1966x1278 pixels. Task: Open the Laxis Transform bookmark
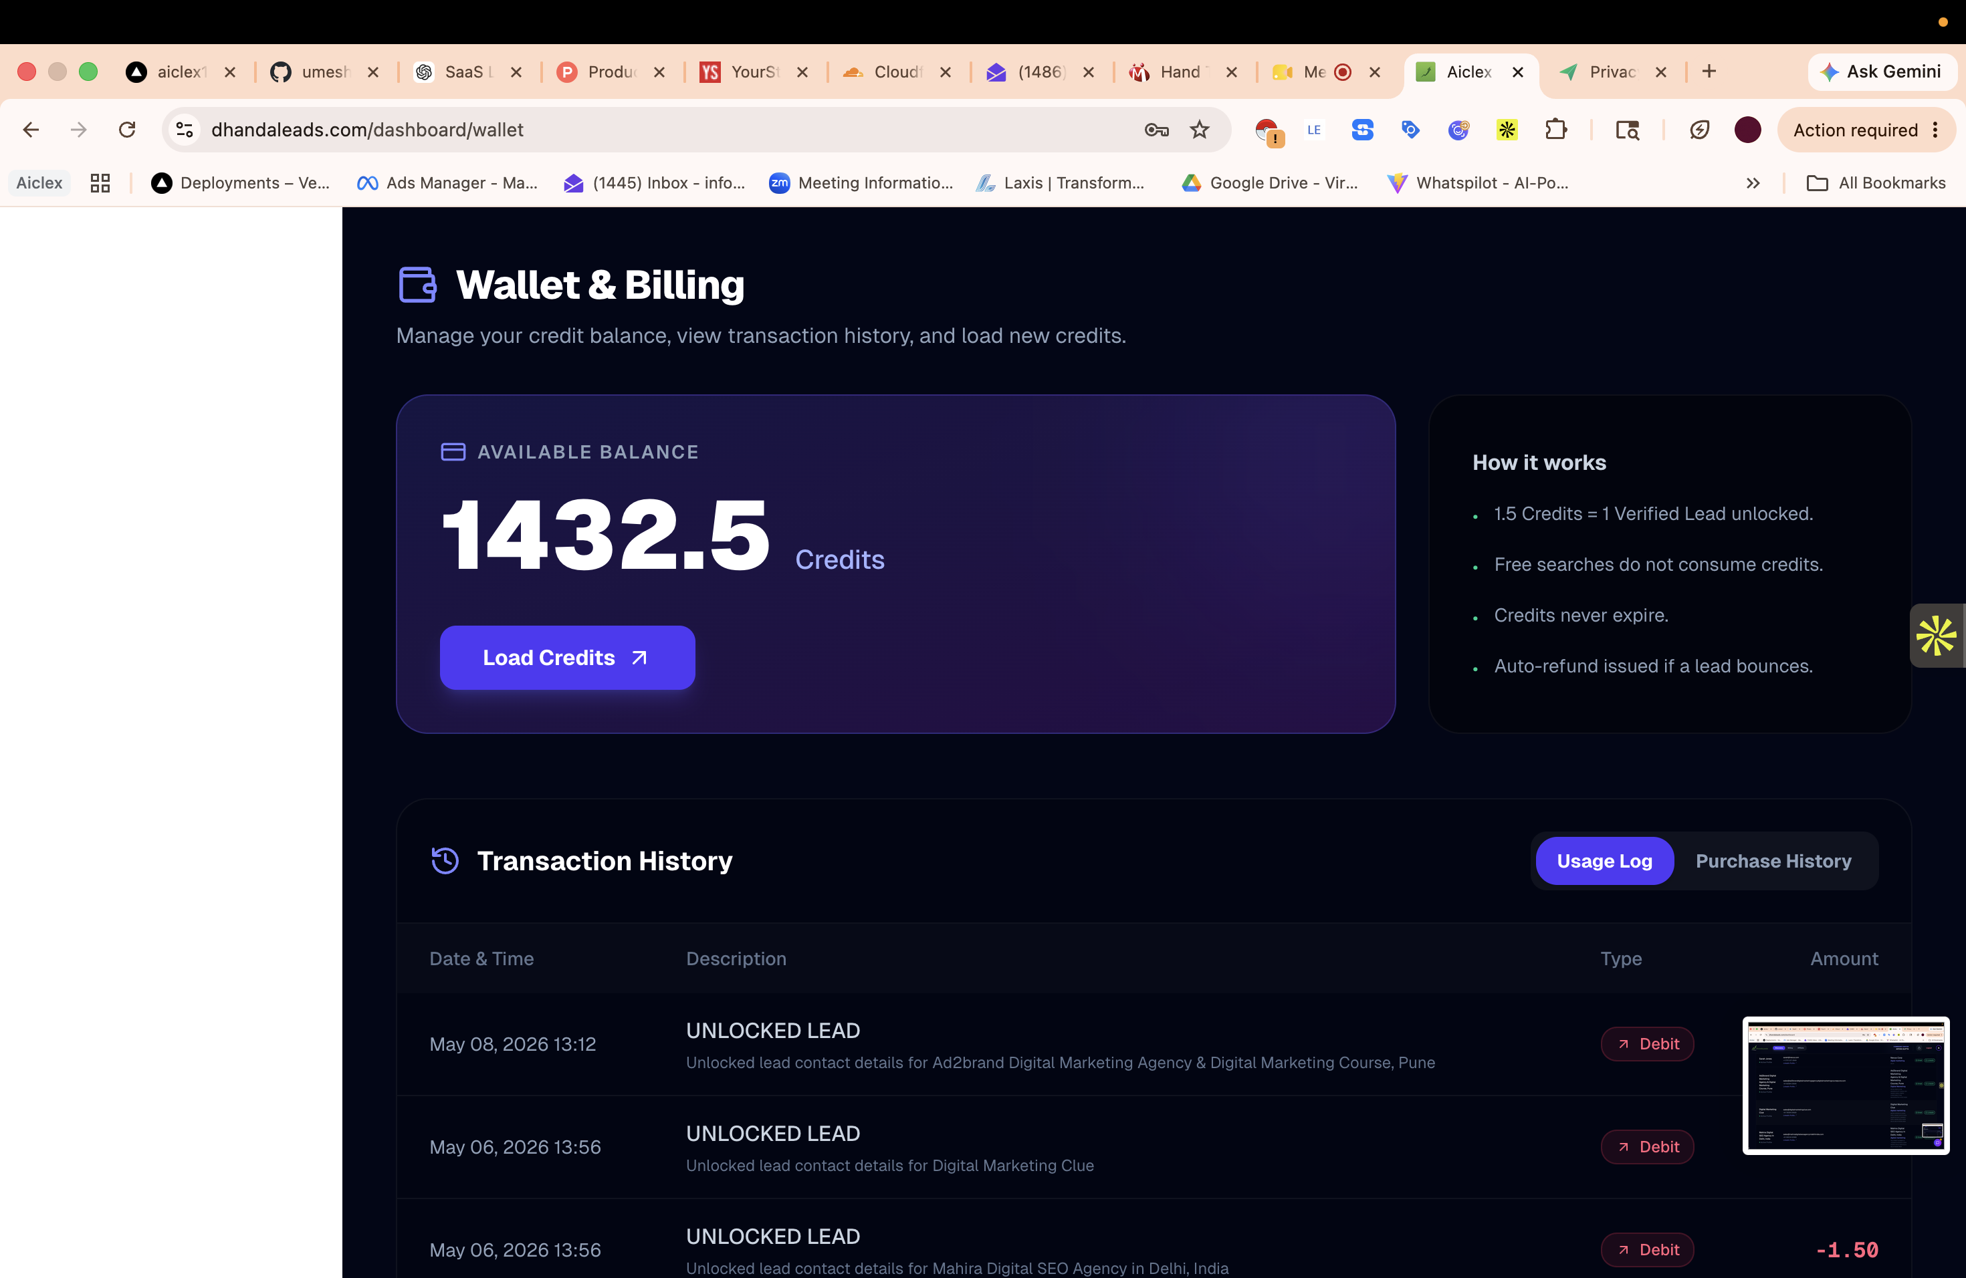pos(1061,183)
